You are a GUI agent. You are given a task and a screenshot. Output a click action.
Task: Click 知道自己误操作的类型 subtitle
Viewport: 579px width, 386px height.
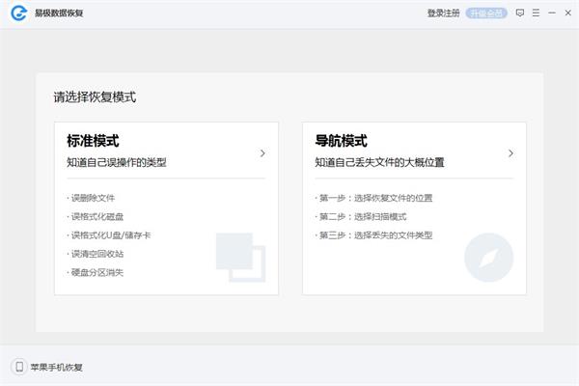point(117,162)
